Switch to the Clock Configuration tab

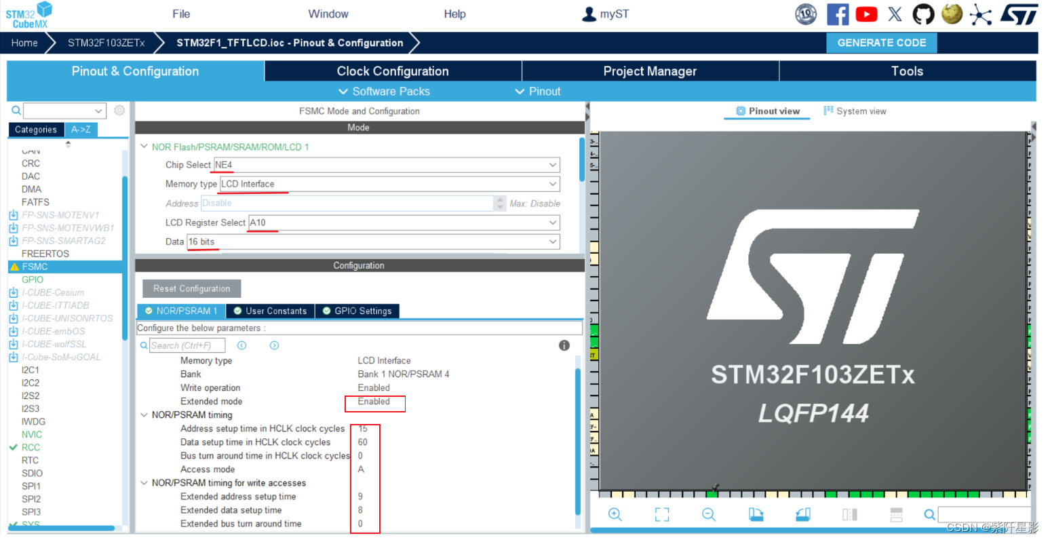(x=393, y=71)
